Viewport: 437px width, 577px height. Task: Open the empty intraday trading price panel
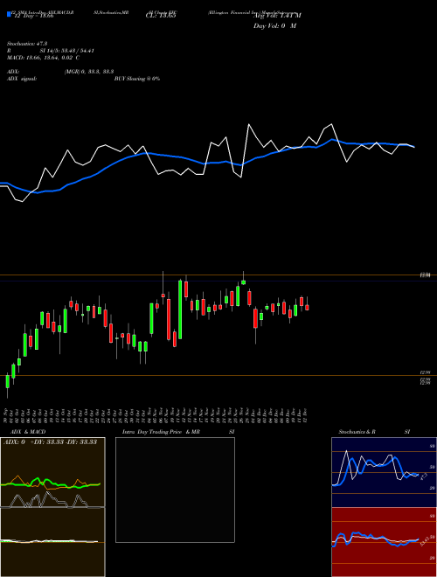click(175, 490)
